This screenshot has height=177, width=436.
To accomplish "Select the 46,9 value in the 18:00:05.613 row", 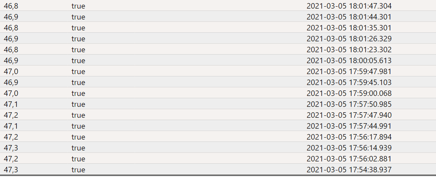I will (11, 61).
